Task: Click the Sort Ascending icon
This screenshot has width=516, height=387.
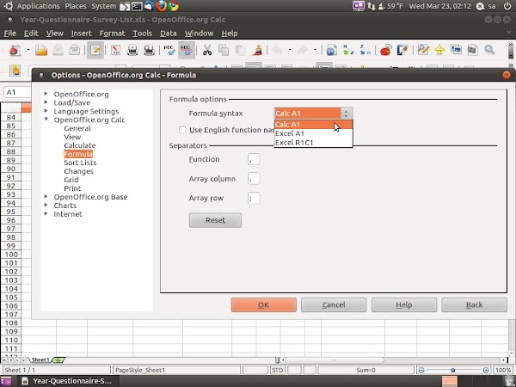Action: pos(348,51)
